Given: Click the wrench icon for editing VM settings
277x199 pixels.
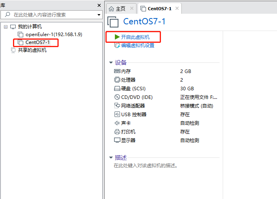Looking at the screenshot, I should click(117, 46).
